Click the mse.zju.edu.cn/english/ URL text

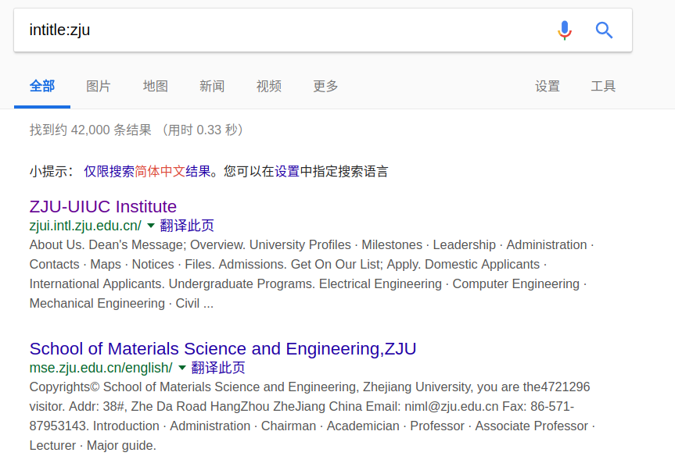pos(101,368)
